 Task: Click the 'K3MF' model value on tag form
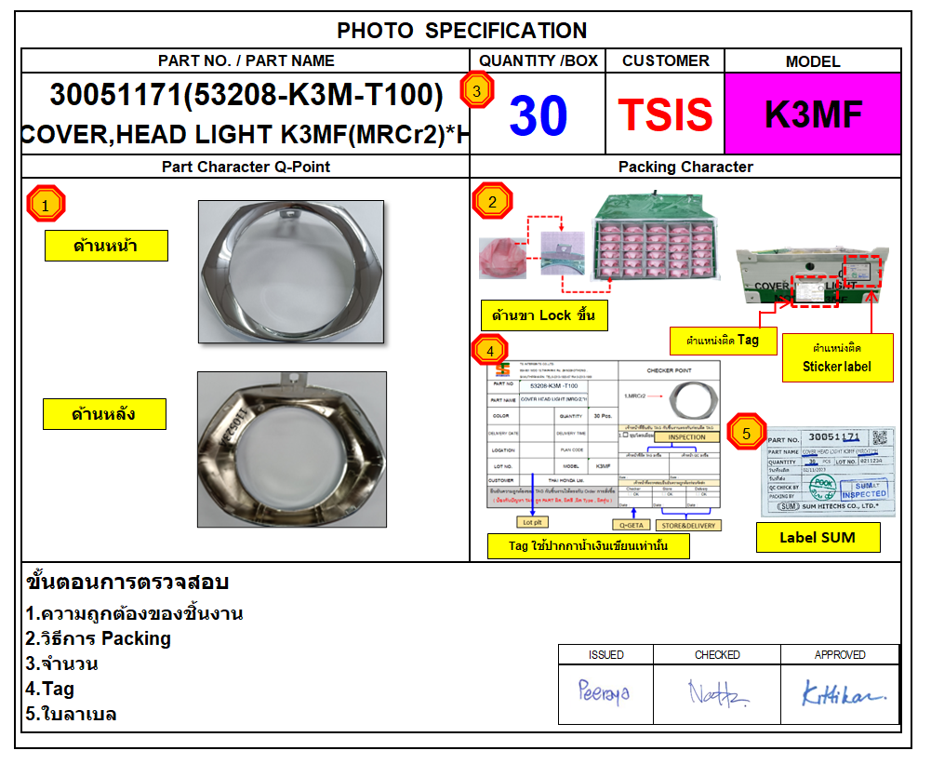point(604,466)
